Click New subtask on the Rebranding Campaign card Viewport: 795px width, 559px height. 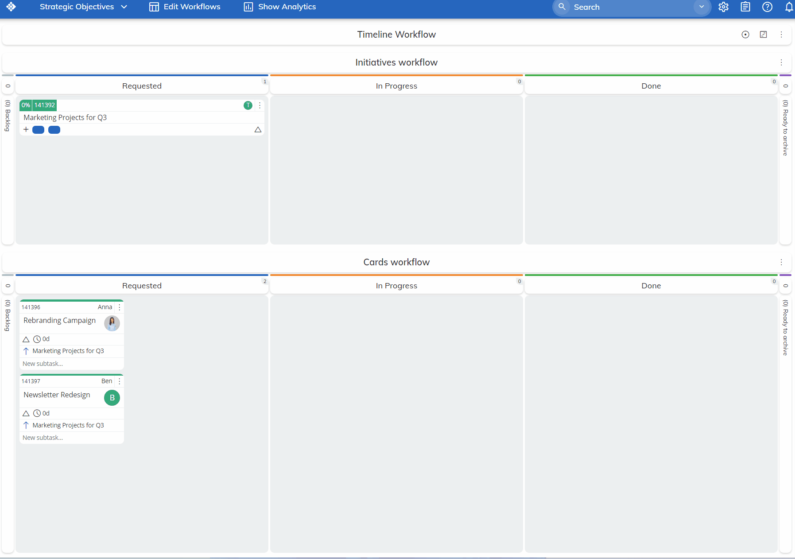coord(43,363)
